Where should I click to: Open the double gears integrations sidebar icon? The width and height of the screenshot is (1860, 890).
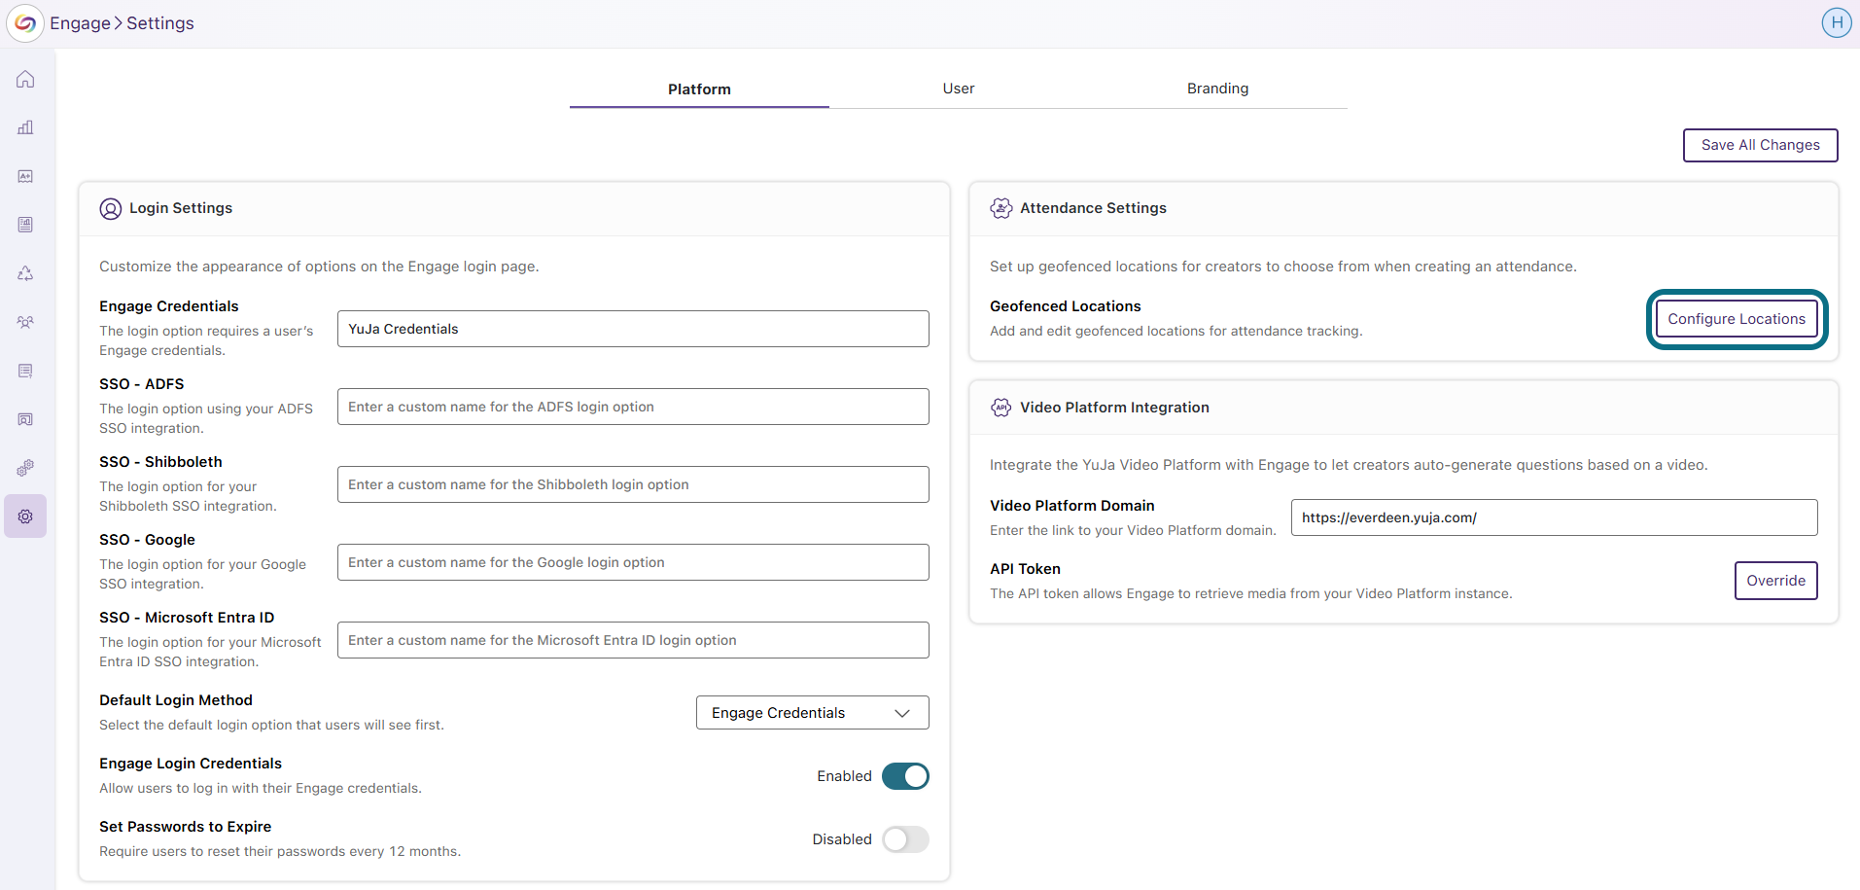[25, 468]
